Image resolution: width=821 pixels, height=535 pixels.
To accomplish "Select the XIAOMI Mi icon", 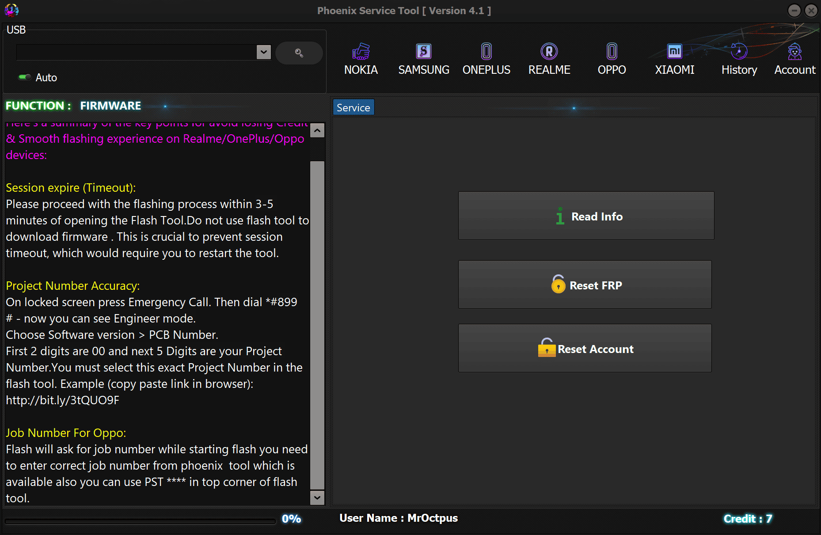I will coord(674,52).
